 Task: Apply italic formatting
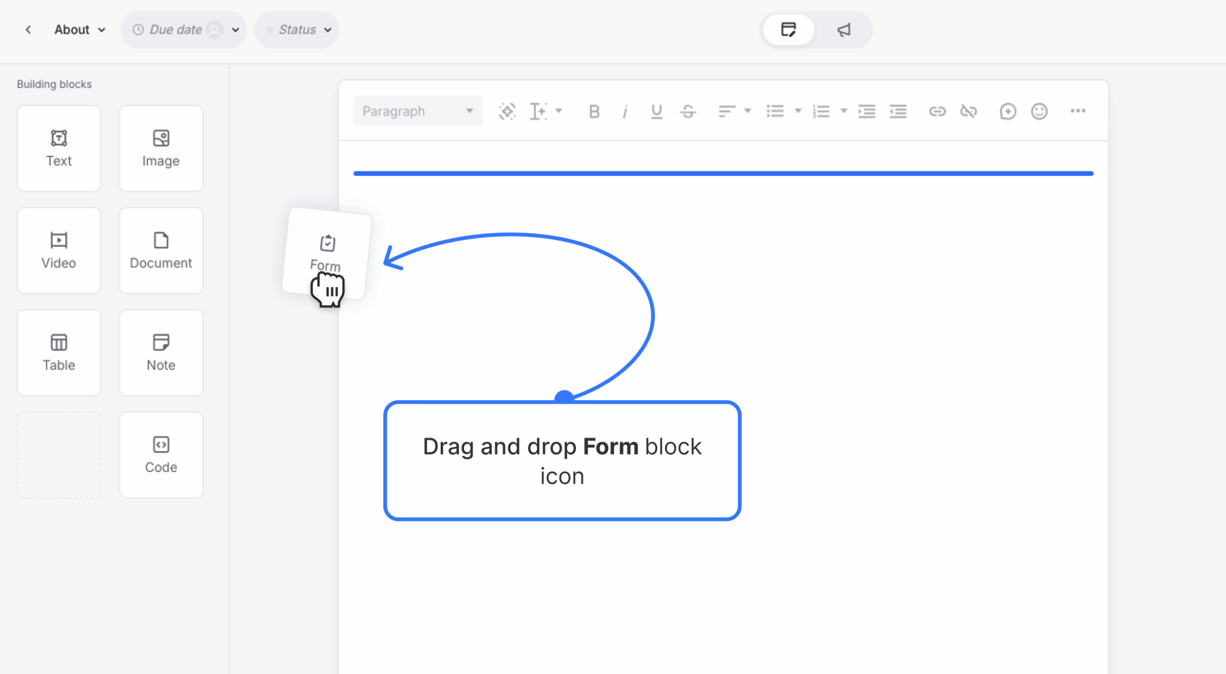click(625, 111)
